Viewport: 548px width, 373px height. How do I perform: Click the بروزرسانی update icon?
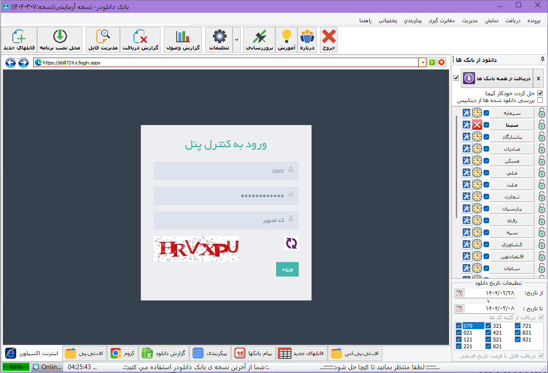259,40
